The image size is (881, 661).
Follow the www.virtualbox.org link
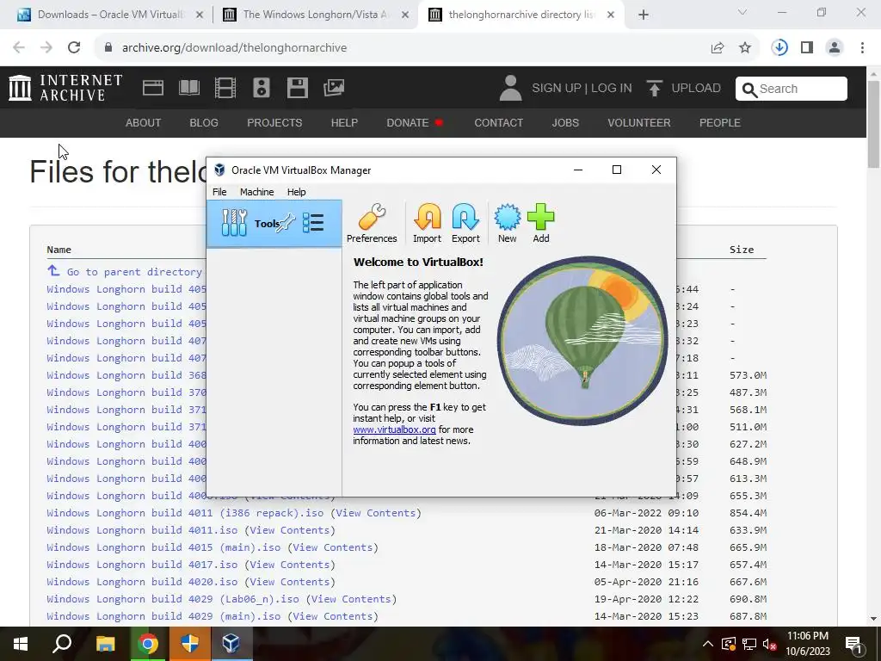[394, 429]
